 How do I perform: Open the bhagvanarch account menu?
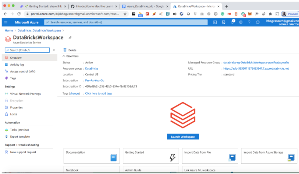(x=283, y=22)
